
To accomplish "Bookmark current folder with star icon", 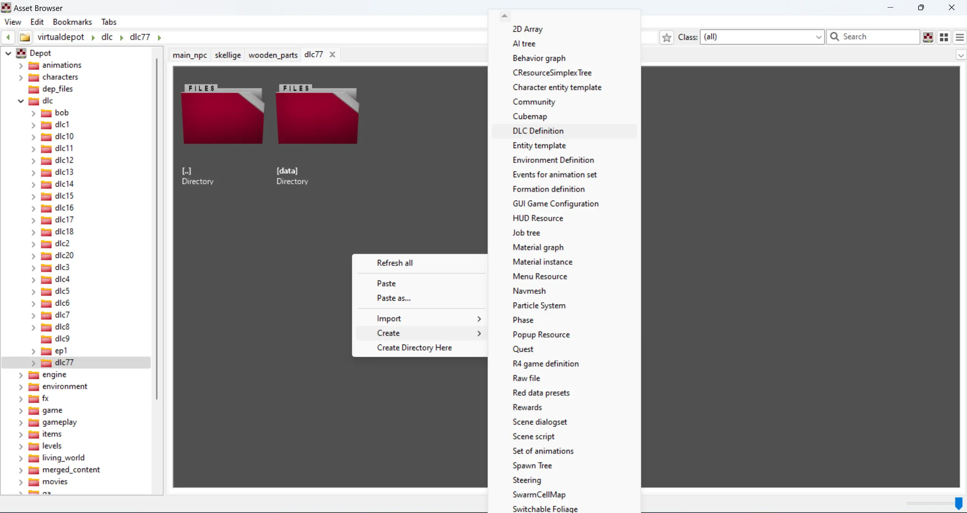I will click(667, 37).
